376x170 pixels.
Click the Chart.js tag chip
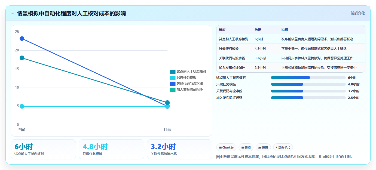(x=226, y=147)
